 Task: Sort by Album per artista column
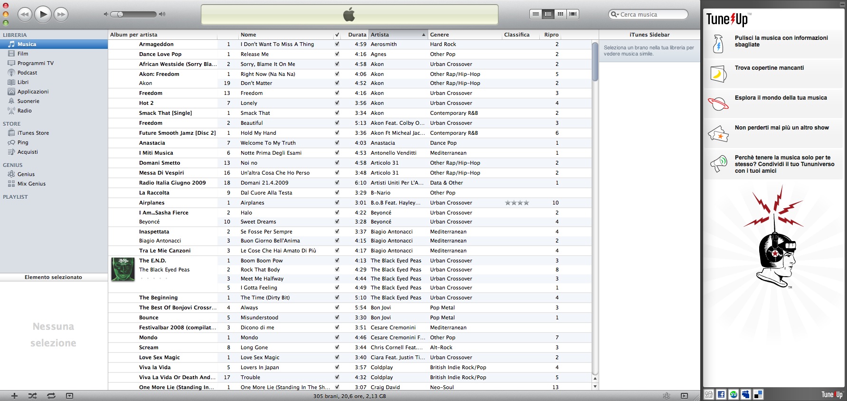(162, 35)
